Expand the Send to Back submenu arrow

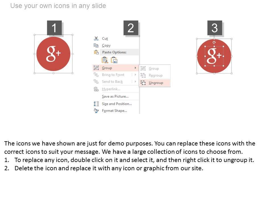135,81
